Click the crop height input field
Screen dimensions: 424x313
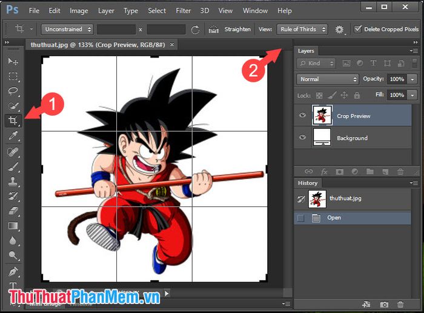pyautogui.click(x=166, y=29)
